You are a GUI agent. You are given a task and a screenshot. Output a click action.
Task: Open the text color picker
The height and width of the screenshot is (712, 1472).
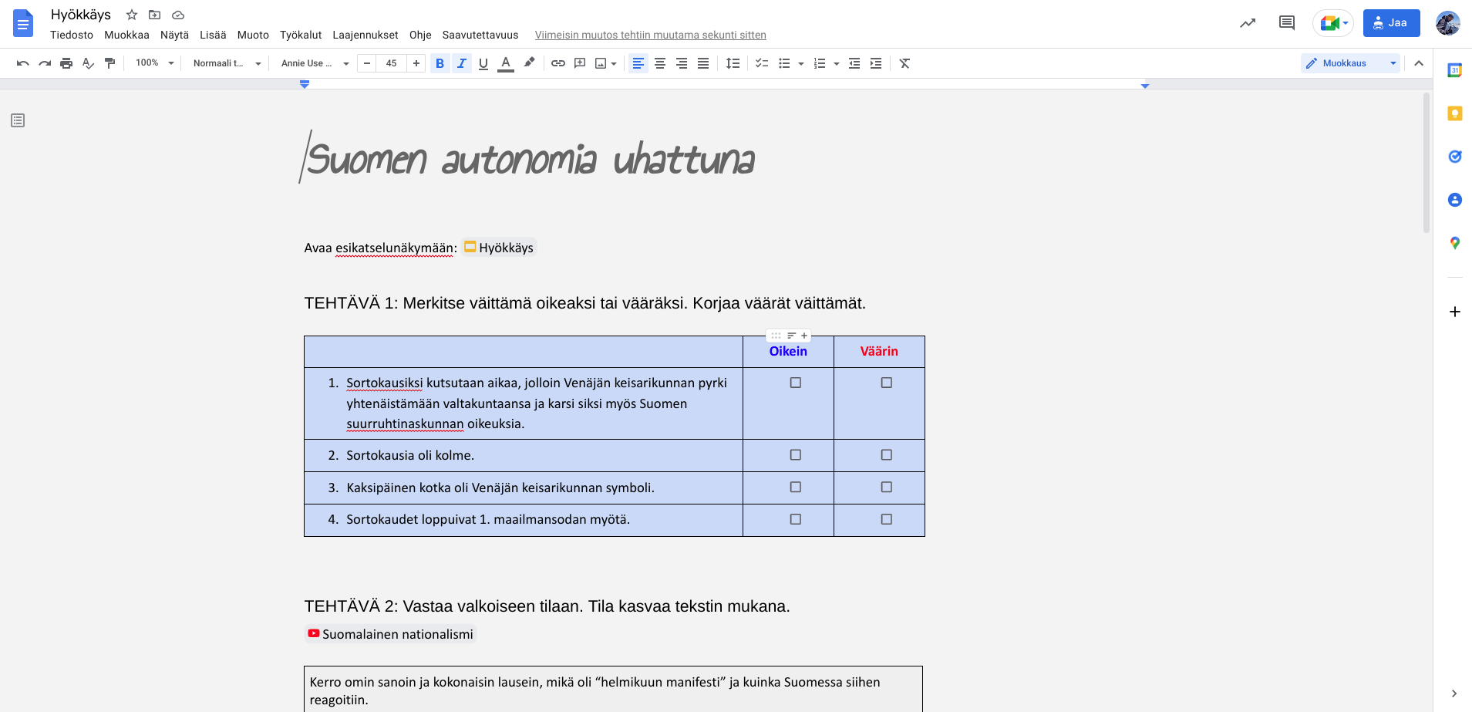click(x=506, y=63)
